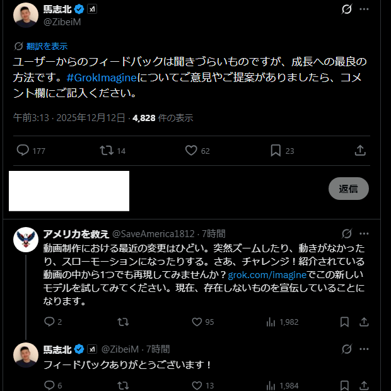Like the main post with 62 likes

192,151
